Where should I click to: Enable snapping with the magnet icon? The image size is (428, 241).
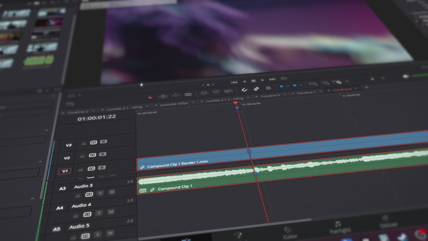pyautogui.click(x=245, y=89)
